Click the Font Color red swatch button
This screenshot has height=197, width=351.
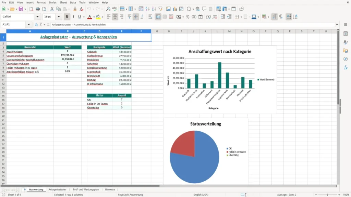coord(89,17)
